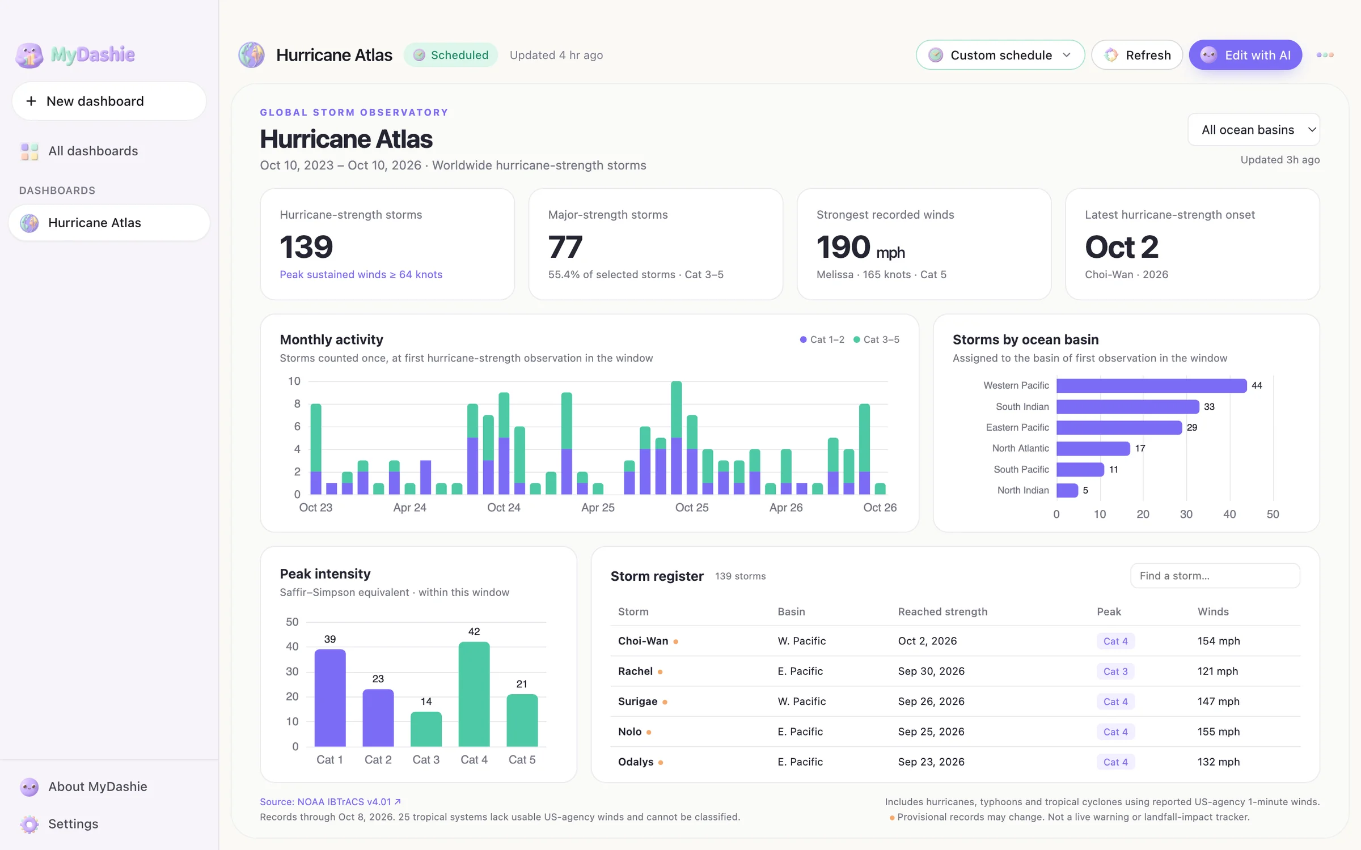This screenshot has height=850, width=1361.
Task: Click the Cat 2 bar showing 23
Action: (x=378, y=717)
